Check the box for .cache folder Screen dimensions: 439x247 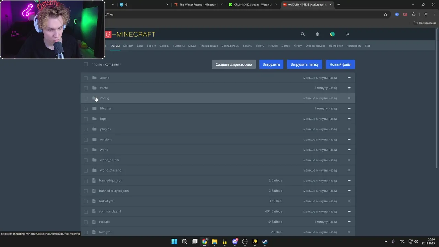click(x=86, y=78)
